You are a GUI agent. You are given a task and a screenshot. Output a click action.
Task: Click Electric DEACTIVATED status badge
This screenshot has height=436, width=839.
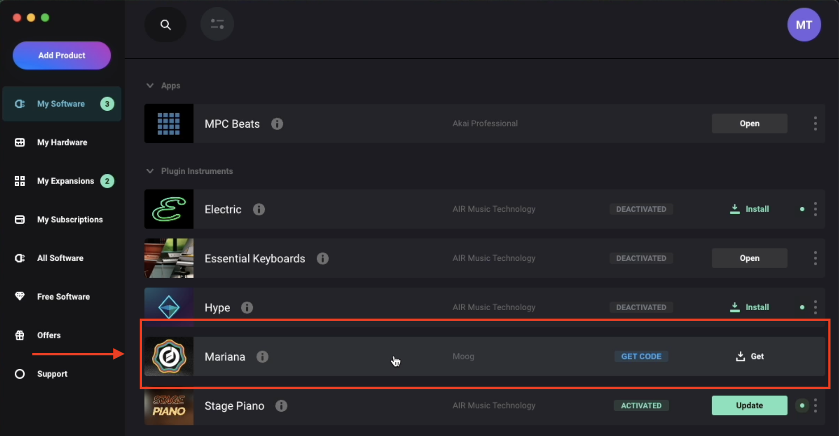641,209
